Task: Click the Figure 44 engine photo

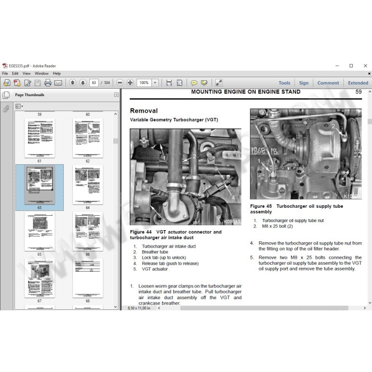Action: [x=185, y=177]
